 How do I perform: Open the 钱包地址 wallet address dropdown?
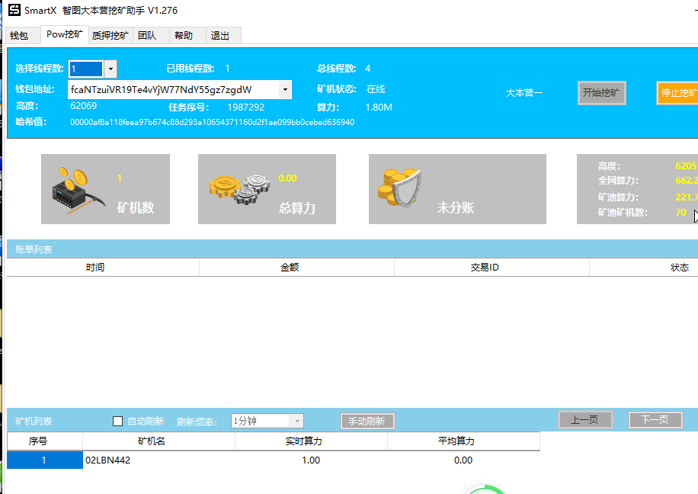[x=286, y=88]
